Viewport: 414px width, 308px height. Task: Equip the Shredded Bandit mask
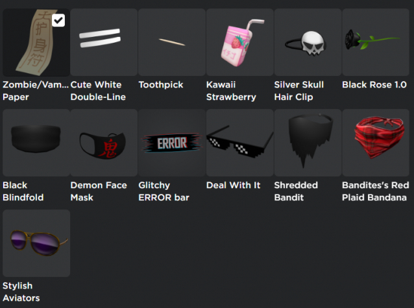[x=308, y=143]
